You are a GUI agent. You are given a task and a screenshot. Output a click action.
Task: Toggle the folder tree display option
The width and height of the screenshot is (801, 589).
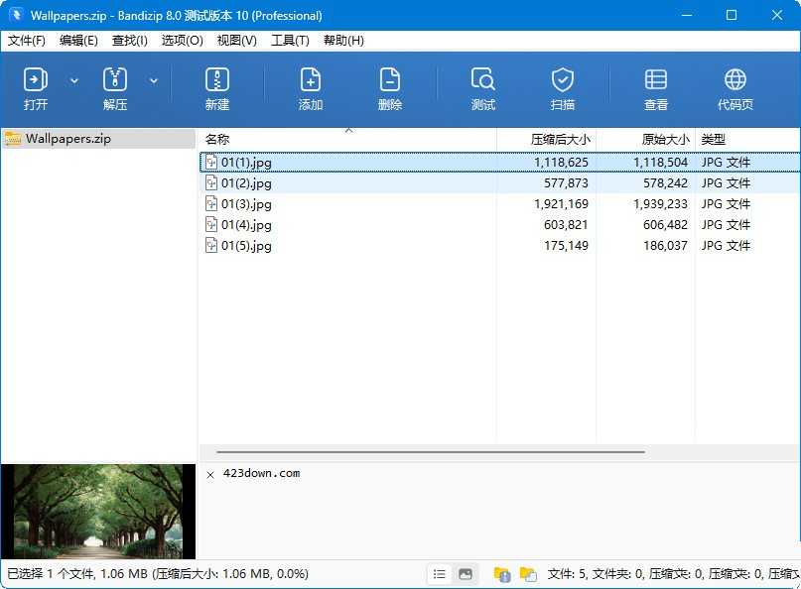pos(501,573)
